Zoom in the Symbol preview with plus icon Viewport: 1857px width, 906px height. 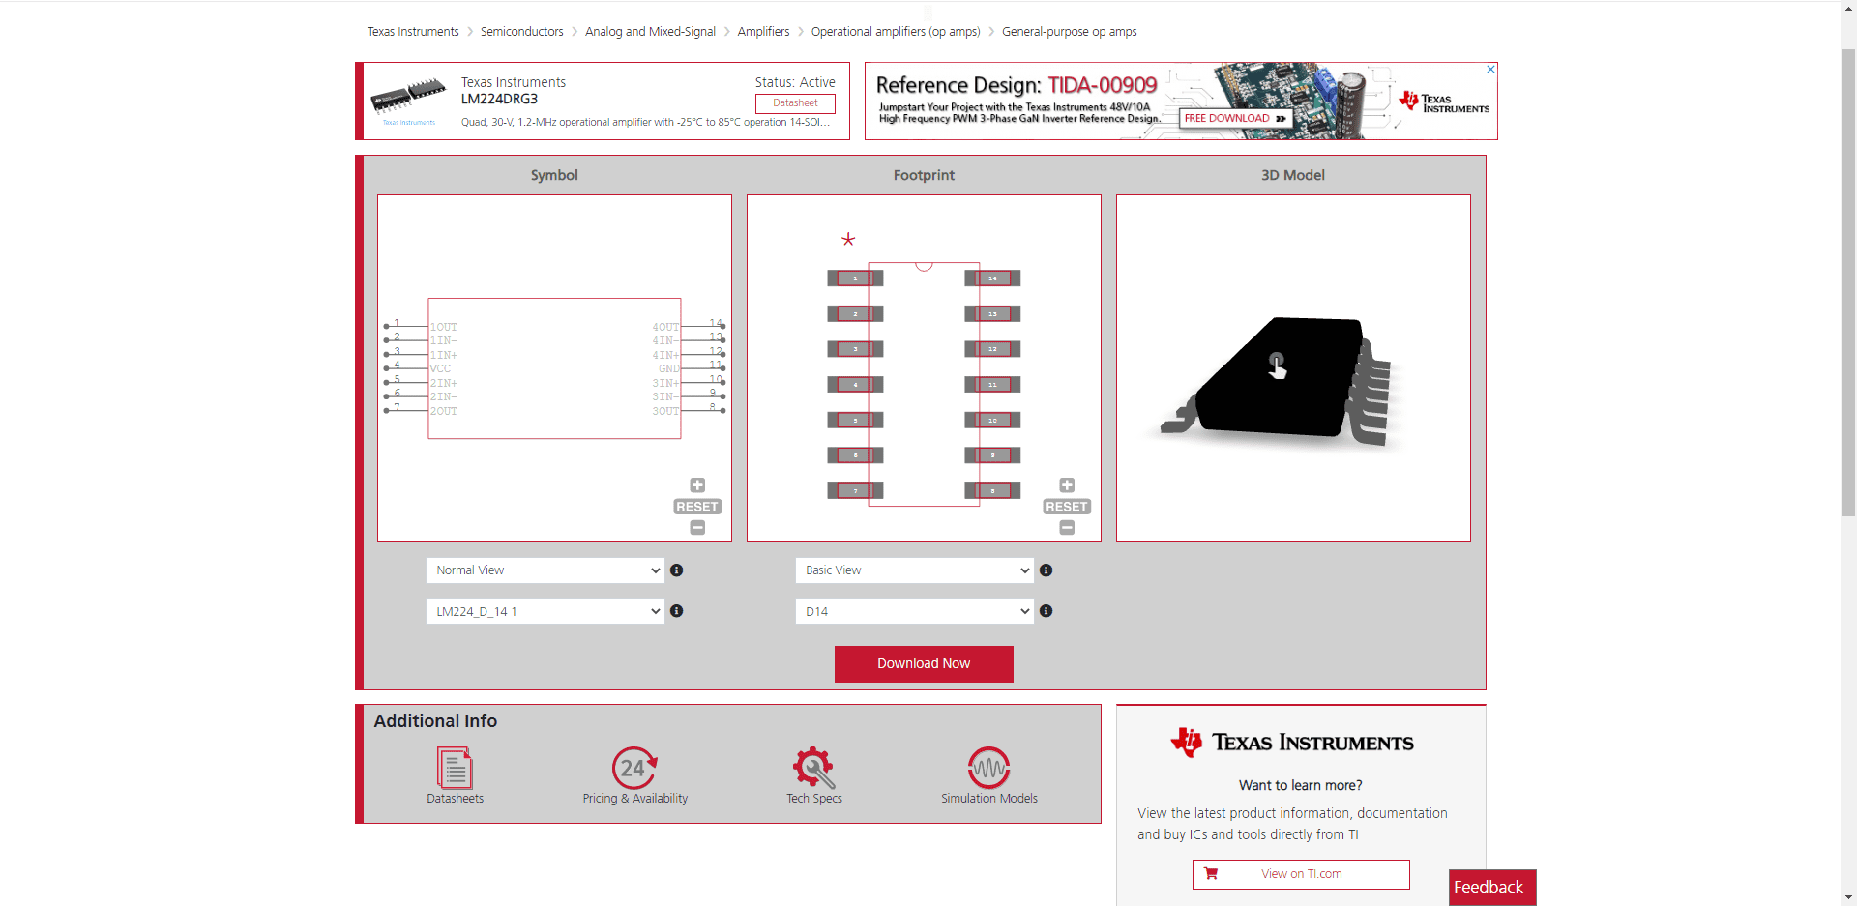[697, 485]
